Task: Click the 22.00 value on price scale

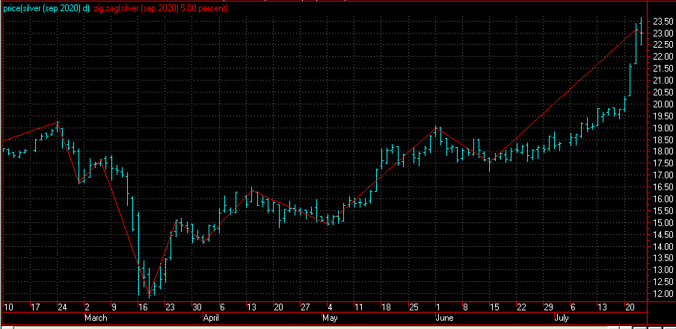Action: pos(662,57)
